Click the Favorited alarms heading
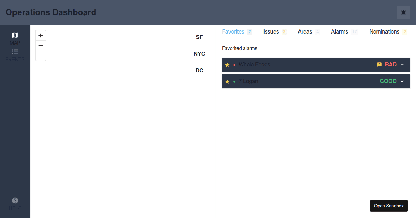This screenshot has height=218, width=416. (x=240, y=48)
